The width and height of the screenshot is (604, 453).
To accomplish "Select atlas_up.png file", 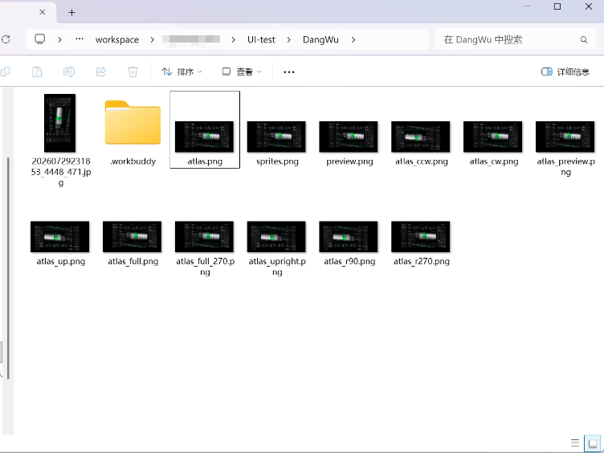I will pyautogui.click(x=60, y=243).
